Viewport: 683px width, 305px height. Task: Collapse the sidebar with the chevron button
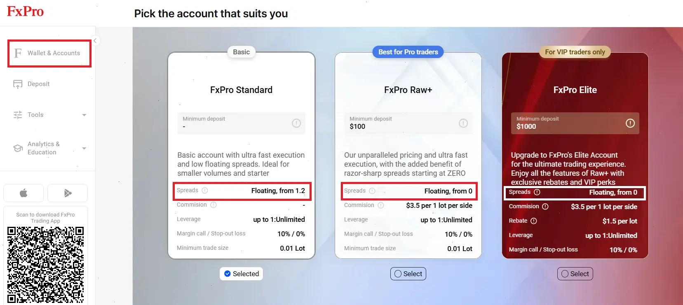(95, 41)
